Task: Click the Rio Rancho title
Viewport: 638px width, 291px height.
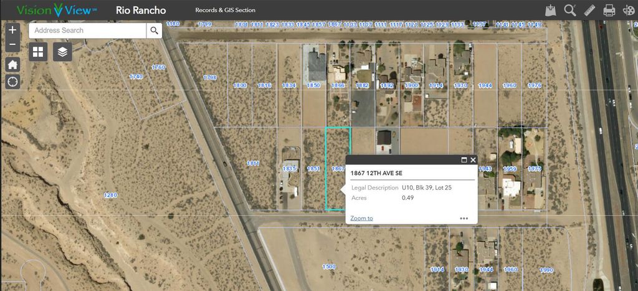Action: 141,10
